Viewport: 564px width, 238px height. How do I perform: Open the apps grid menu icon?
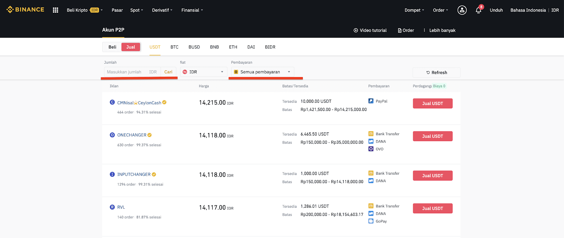point(55,10)
